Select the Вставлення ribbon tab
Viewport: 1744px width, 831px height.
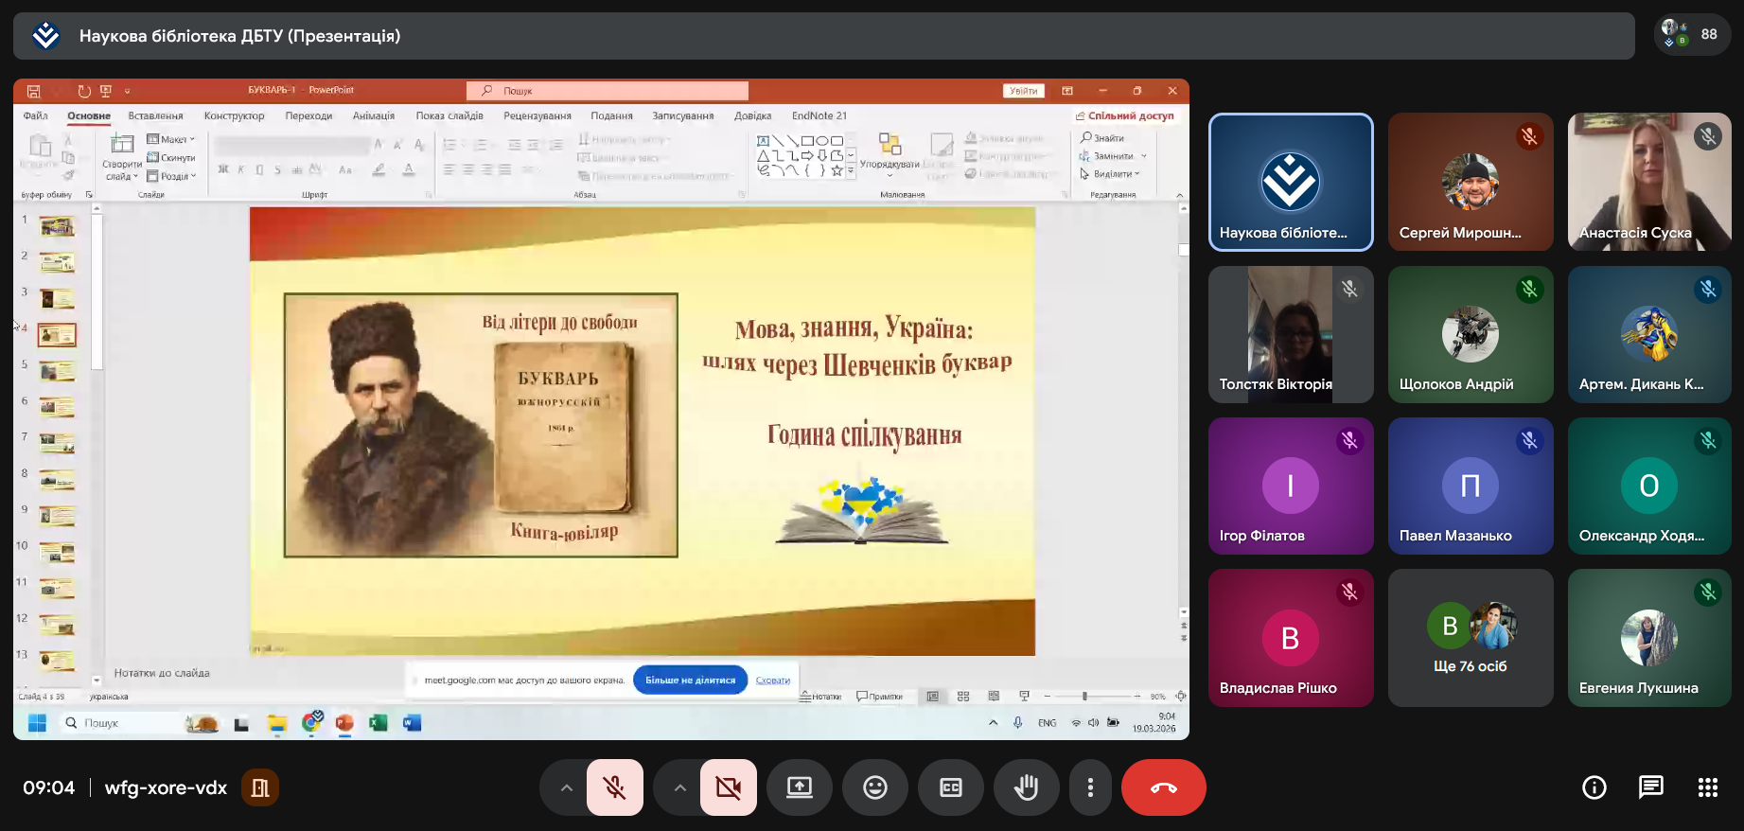click(x=155, y=115)
